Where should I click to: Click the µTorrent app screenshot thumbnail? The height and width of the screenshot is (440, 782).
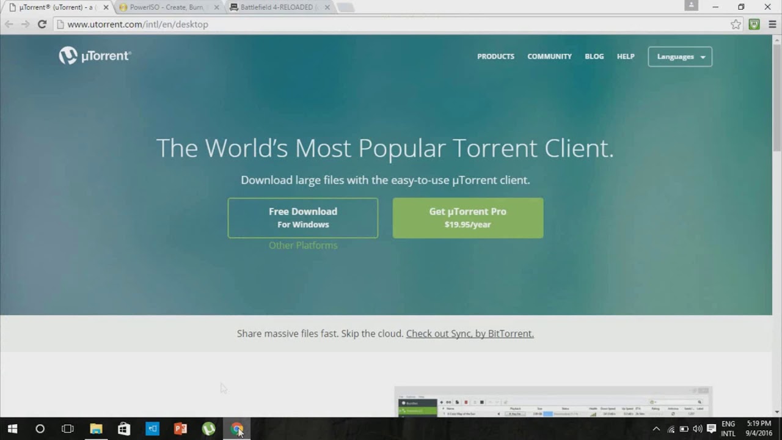pos(554,402)
